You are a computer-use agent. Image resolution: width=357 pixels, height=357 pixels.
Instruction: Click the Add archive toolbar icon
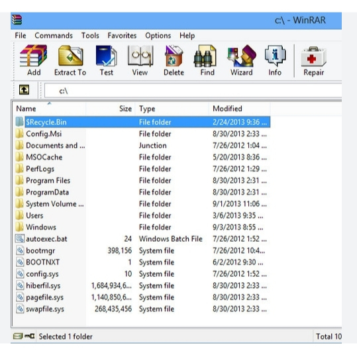pos(34,56)
